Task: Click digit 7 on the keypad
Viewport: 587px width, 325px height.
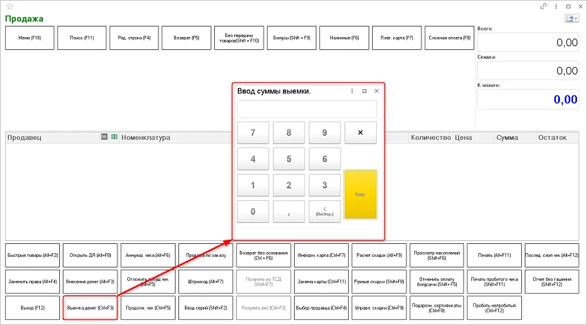Action: (253, 133)
